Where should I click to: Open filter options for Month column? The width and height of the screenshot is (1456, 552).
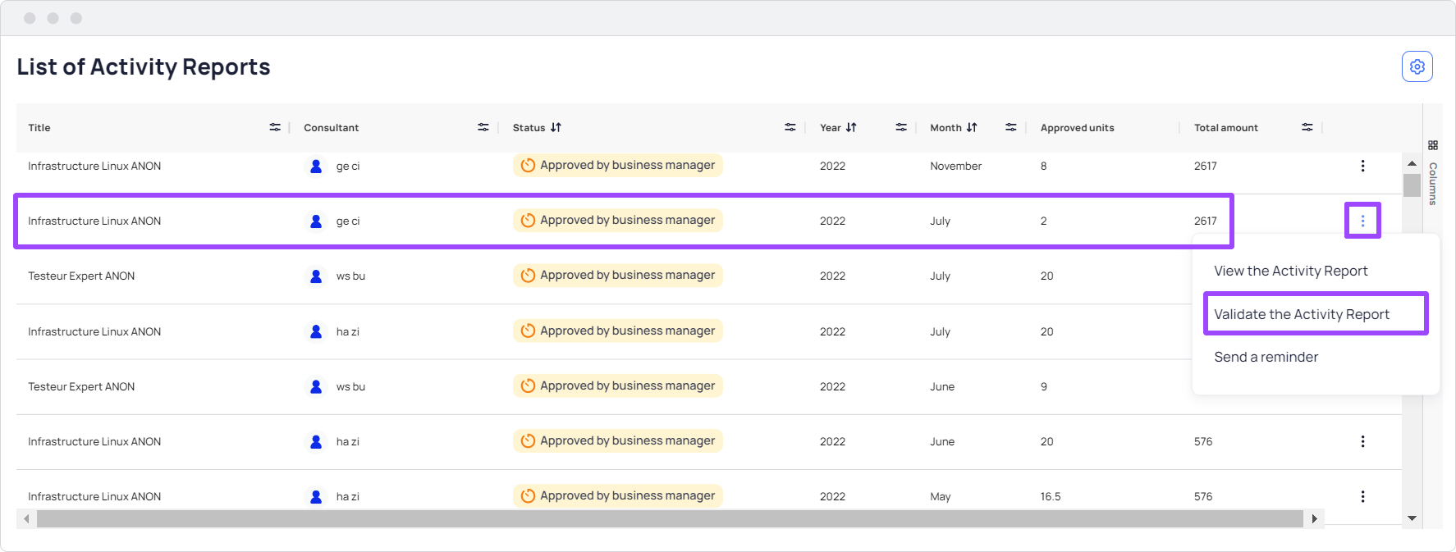tap(1011, 127)
